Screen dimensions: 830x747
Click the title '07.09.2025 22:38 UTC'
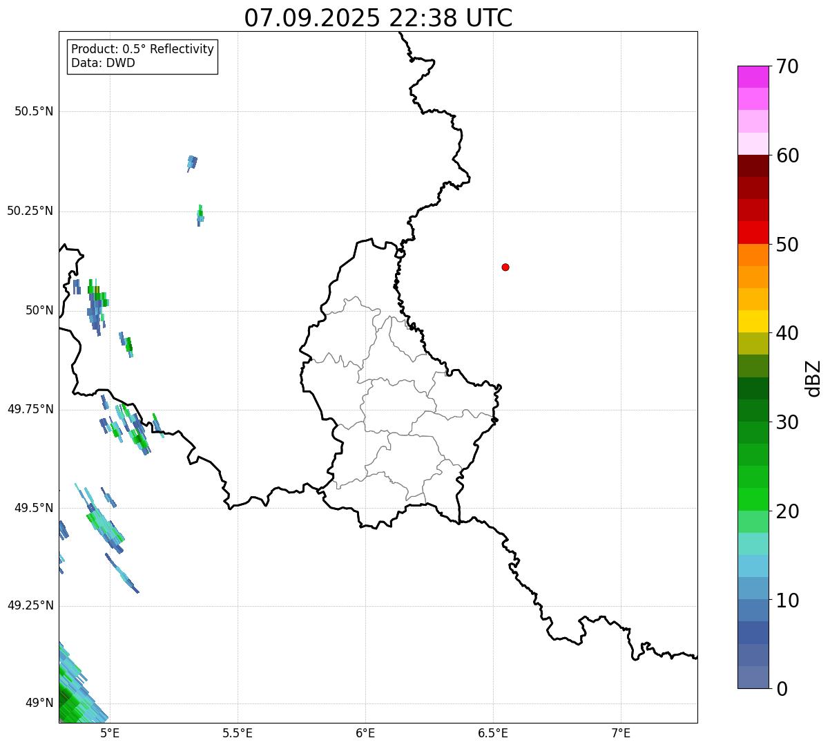point(378,17)
